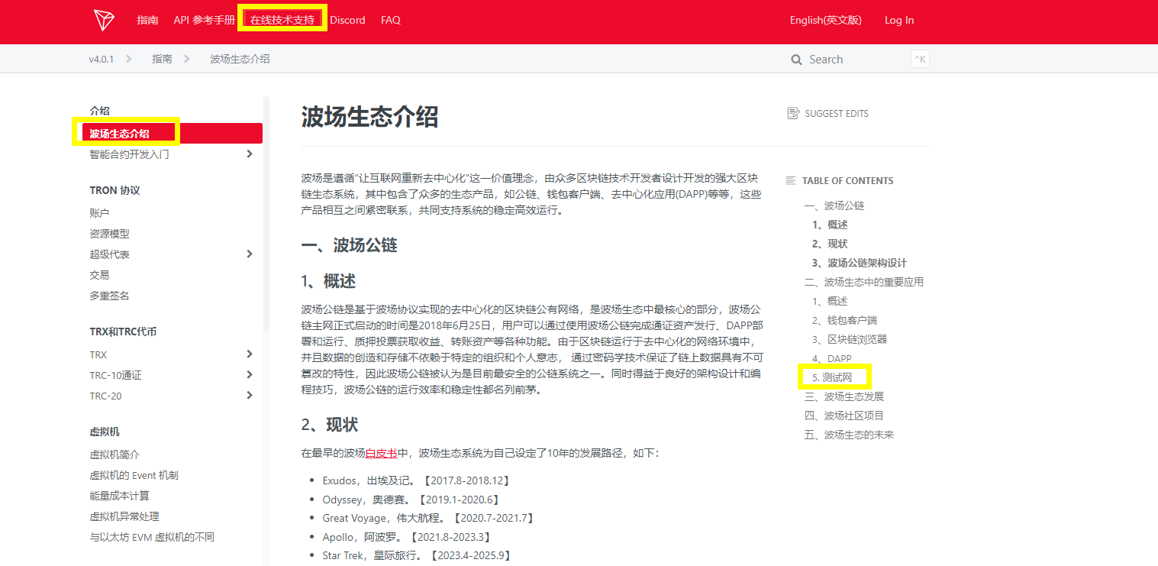Screen dimensions: 1158x566
Task: Open TRC-10通证 sidebar page
Action: coord(115,375)
